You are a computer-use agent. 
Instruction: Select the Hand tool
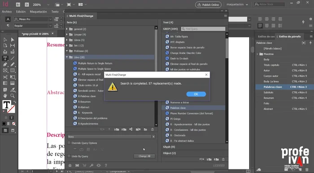5,95
